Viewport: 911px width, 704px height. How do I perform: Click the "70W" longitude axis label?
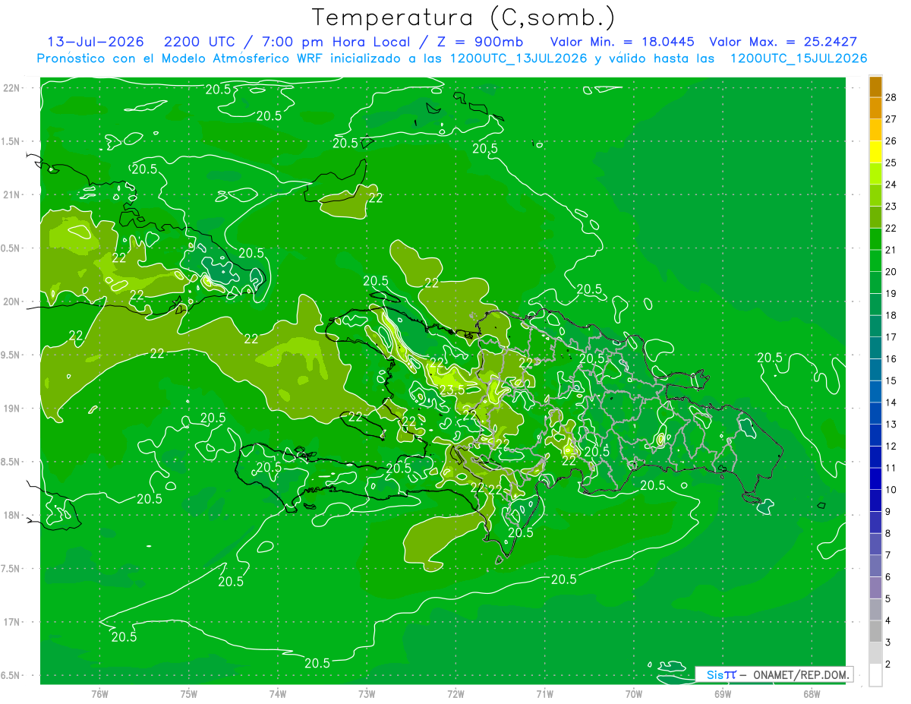click(x=634, y=694)
